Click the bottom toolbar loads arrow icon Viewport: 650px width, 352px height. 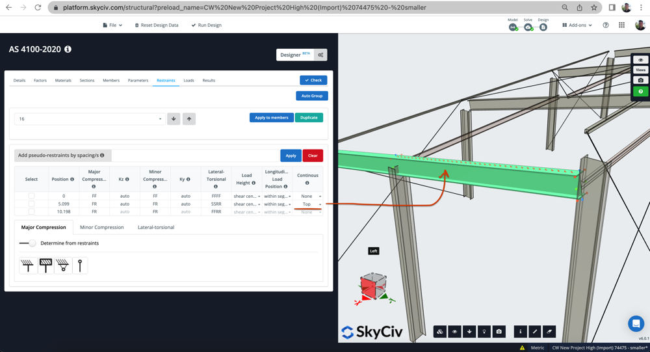[469, 331]
